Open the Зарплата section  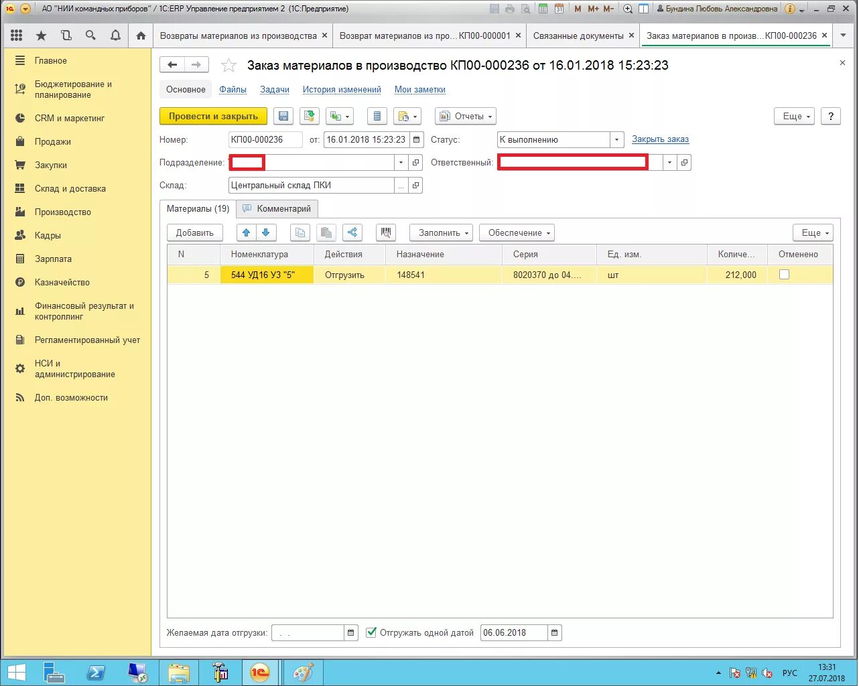point(53,259)
